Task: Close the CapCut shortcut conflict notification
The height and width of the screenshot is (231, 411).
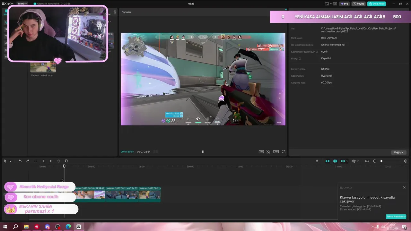Action: point(404,187)
